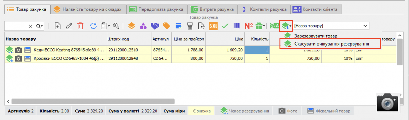The height and width of the screenshot is (120, 409).
Task: Choose Скасувати очікування резервування menu item
Action: [x=331, y=44]
